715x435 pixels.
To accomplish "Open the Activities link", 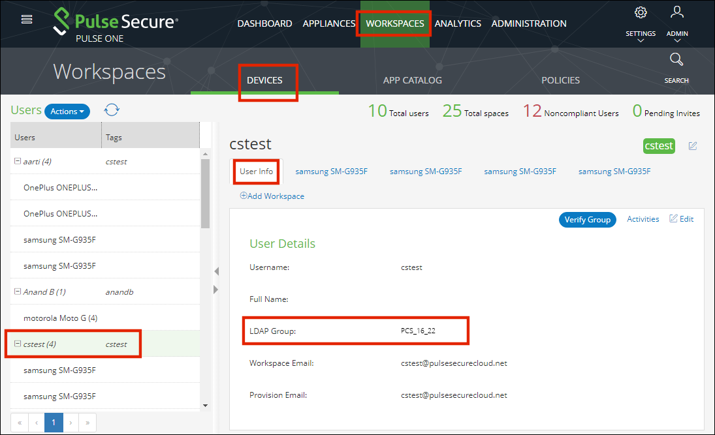I will [643, 219].
